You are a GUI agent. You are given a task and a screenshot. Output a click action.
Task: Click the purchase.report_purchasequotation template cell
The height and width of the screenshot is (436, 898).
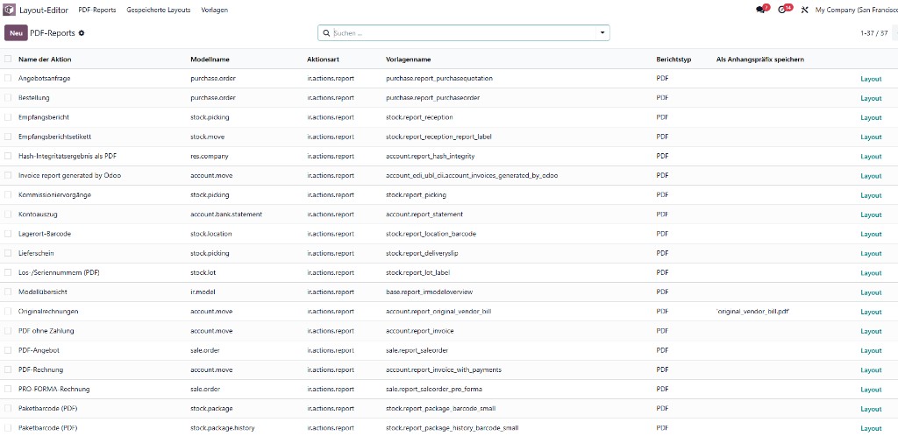coord(439,78)
